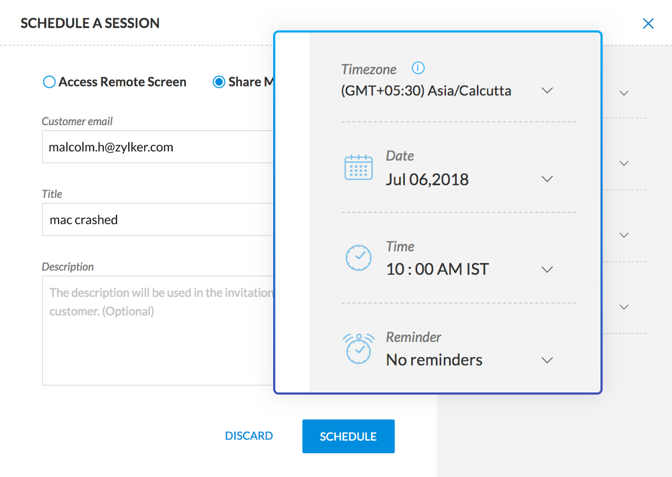The width and height of the screenshot is (672, 477).
Task: Select the Access Remote Screen radio button
Action: pyautogui.click(x=49, y=82)
